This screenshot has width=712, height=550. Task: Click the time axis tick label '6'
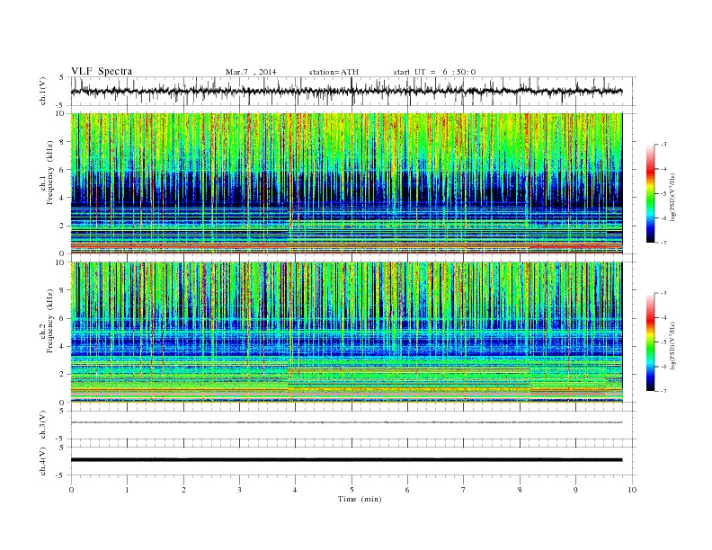pyautogui.click(x=407, y=490)
